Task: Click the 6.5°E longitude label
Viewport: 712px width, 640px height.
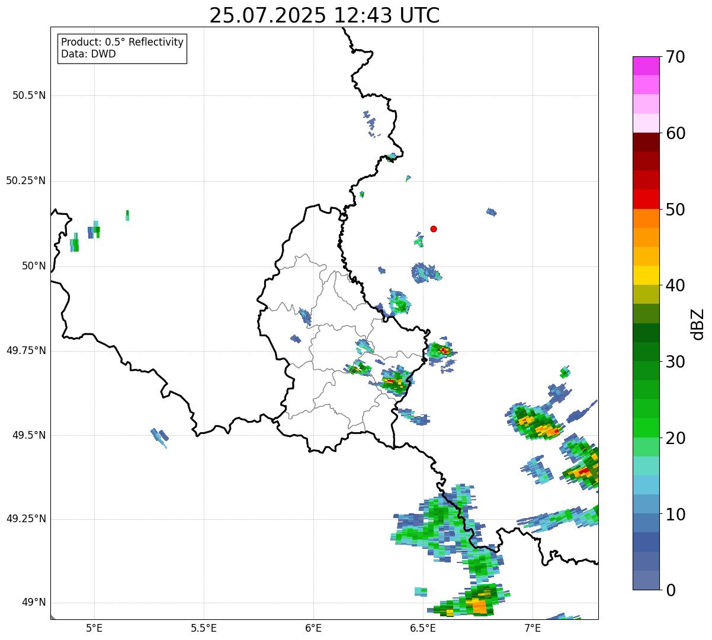Action: point(423,628)
